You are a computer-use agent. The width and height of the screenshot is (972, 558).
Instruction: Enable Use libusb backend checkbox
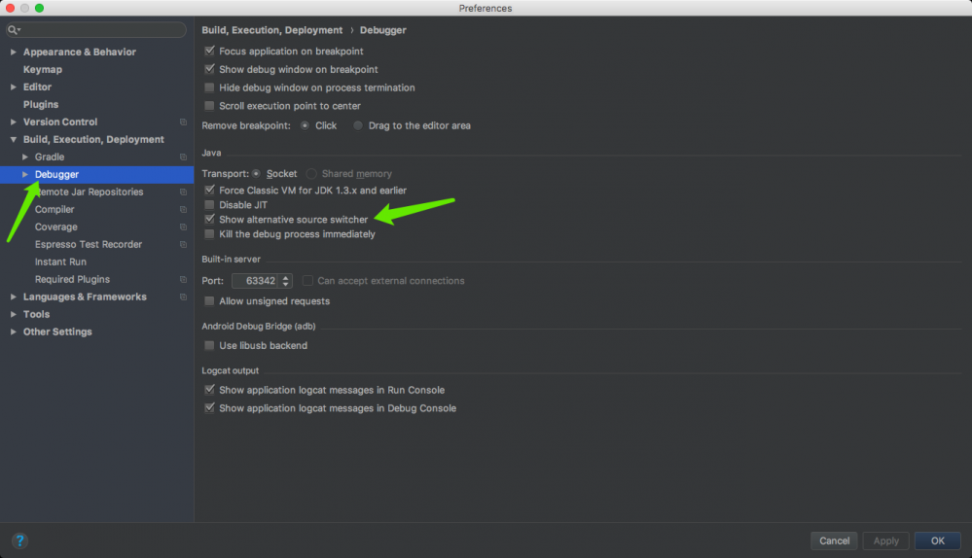click(x=209, y=345)
